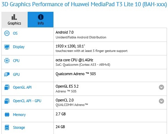
Task: Click the Memory label
Action: click(19, 115)
